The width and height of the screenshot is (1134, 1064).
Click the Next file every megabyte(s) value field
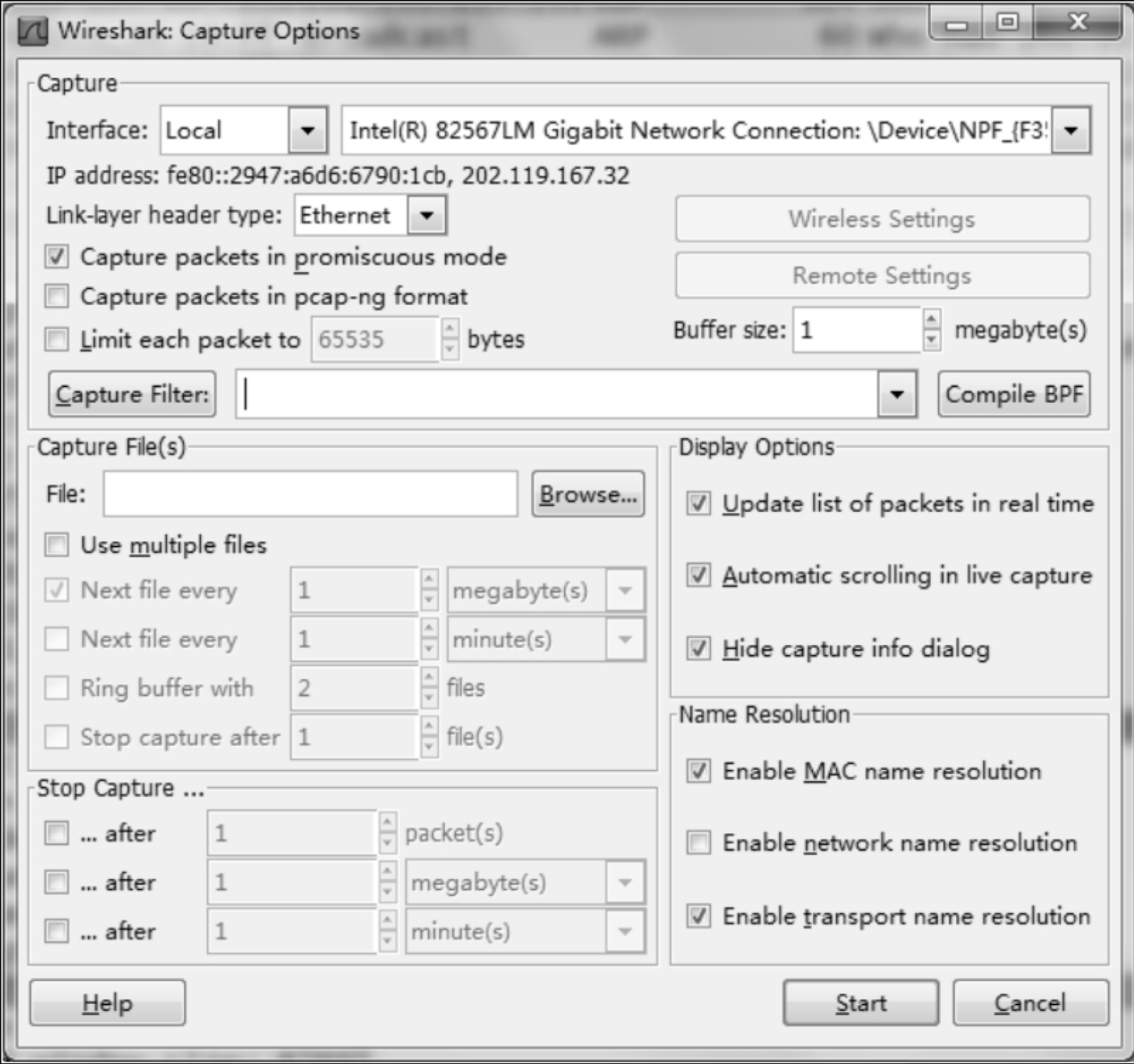pos(354,590)
